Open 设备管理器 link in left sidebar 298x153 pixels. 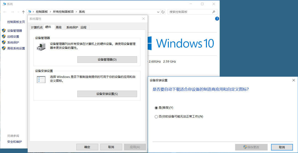[x=15, y=31]
